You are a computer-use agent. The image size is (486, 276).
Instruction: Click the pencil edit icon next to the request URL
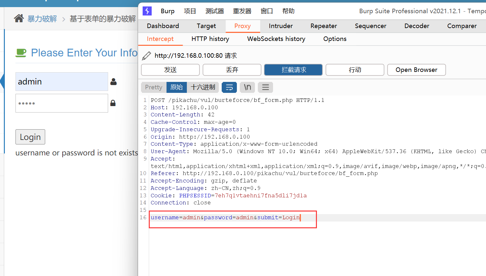[x=147, y=55]
